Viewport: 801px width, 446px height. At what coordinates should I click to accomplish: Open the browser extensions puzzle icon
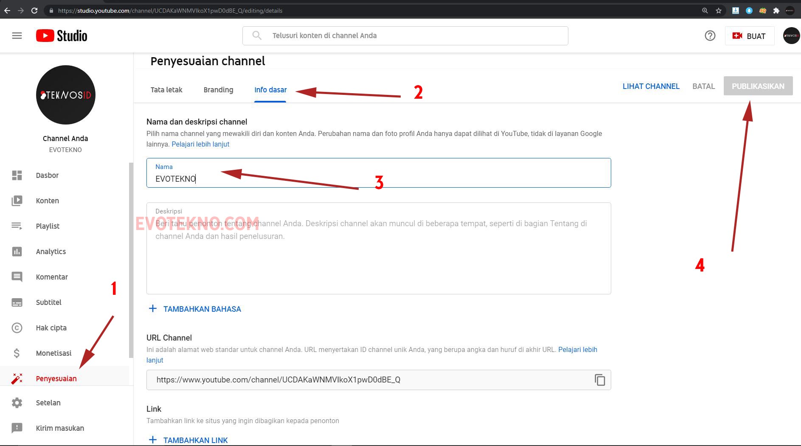(776, 11)
